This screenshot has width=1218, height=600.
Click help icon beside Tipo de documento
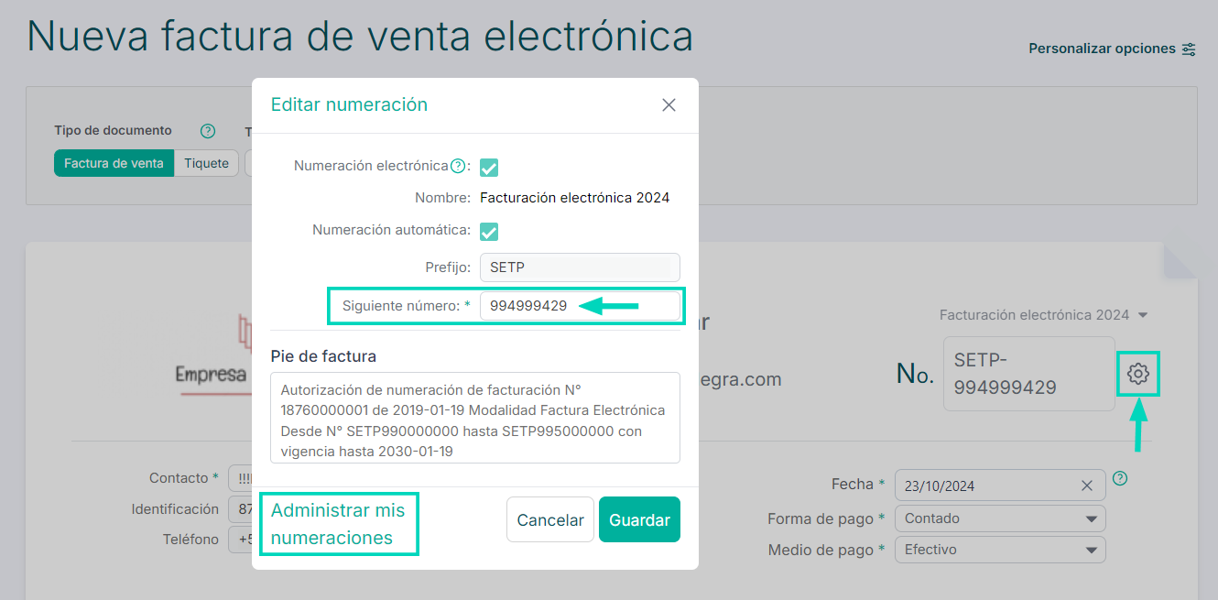click(208, 131)
